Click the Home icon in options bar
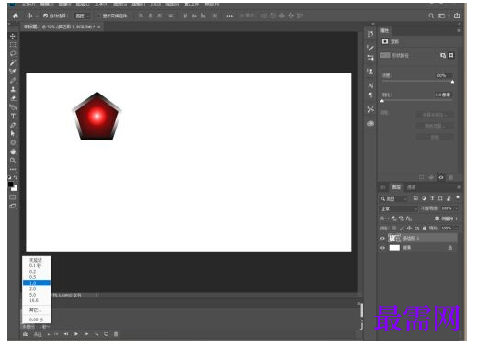This screenshot has width=477, height=347. pyautogui.click(x=16, y=16)
